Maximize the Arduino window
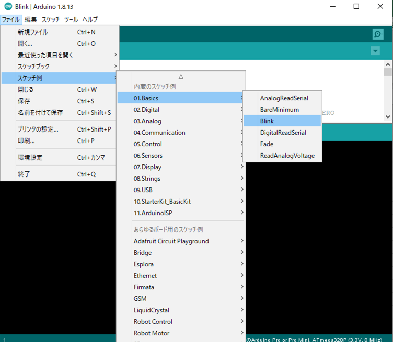The image size is (393, 342). pos(356,6)
